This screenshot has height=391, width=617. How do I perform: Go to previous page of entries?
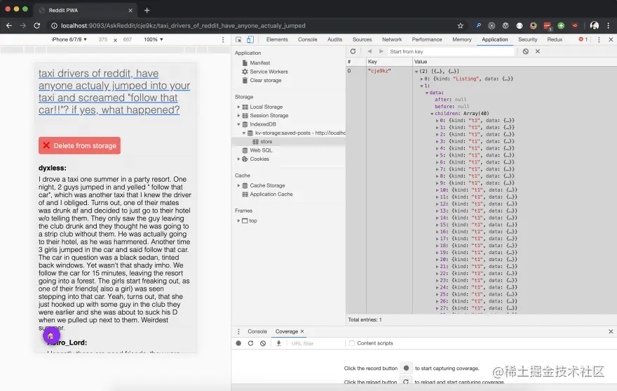(369, 51)
